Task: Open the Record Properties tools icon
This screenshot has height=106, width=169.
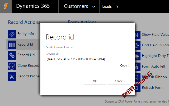Action: click(x=12, y=77)
